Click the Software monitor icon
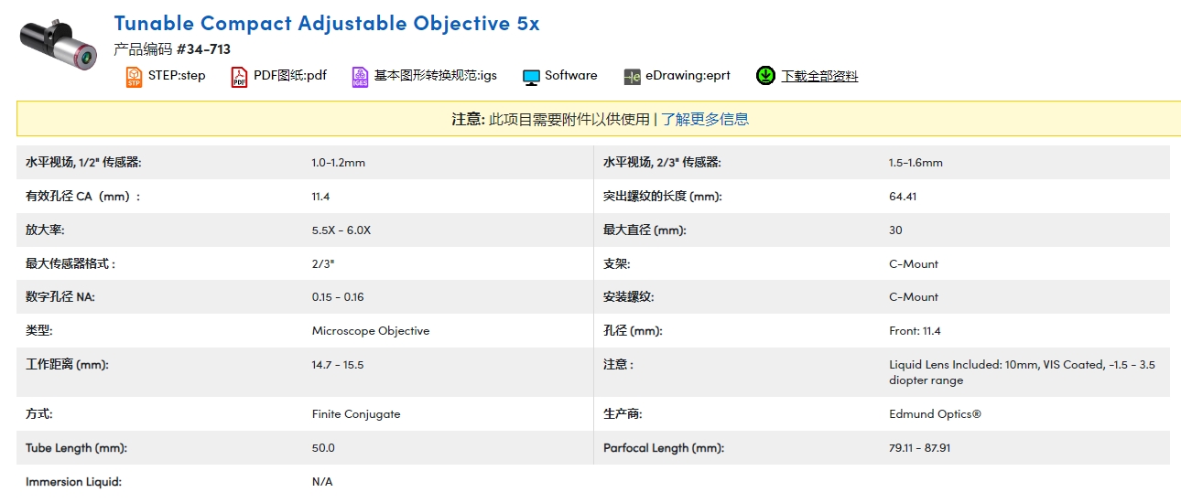The height and width of the screenshot is (503, 1181). pyautogui.click(x=531, y=77)
